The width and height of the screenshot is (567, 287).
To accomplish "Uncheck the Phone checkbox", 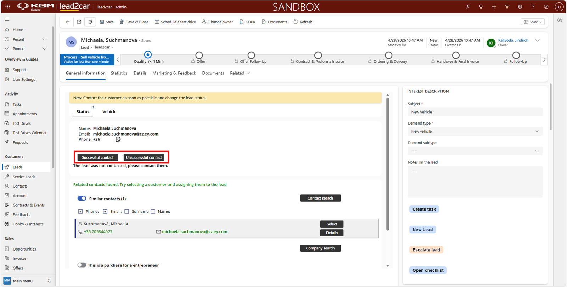I will [x=80, y=212].
